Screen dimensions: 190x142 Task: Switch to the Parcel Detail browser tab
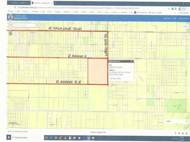[19, 3]
